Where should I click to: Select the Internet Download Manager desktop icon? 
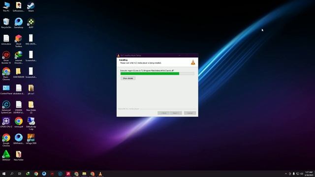click(19, 58)
